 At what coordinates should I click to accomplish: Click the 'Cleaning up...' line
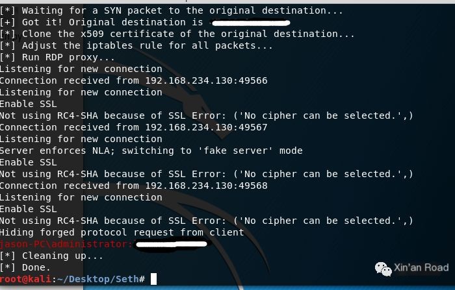tap(51, 256)
